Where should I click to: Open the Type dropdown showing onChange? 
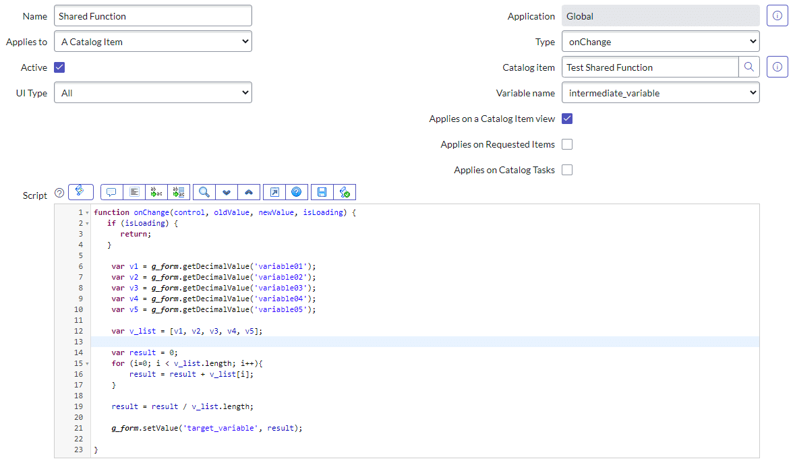coord(661,42)
